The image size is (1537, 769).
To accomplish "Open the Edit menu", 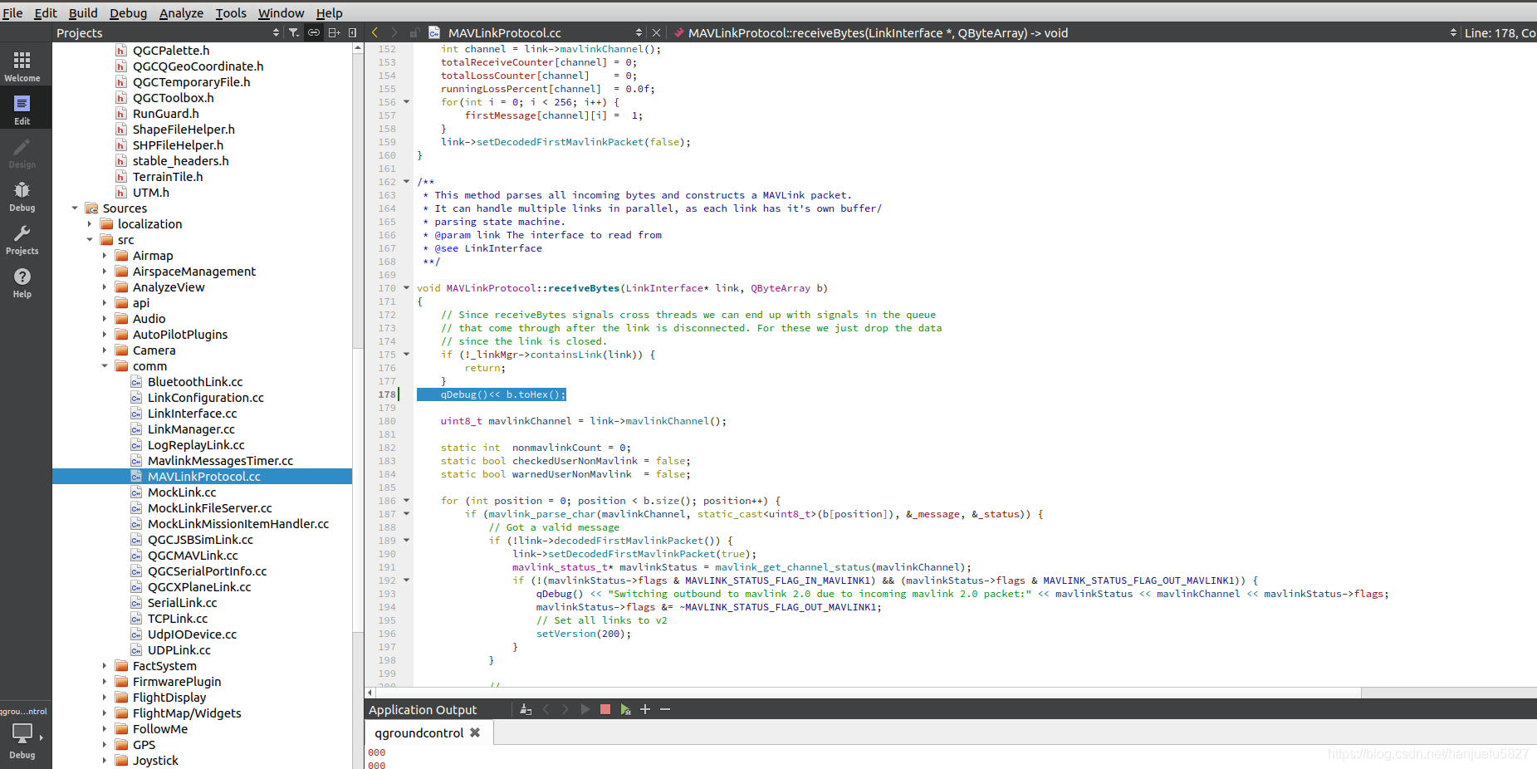I will [46, 12].
